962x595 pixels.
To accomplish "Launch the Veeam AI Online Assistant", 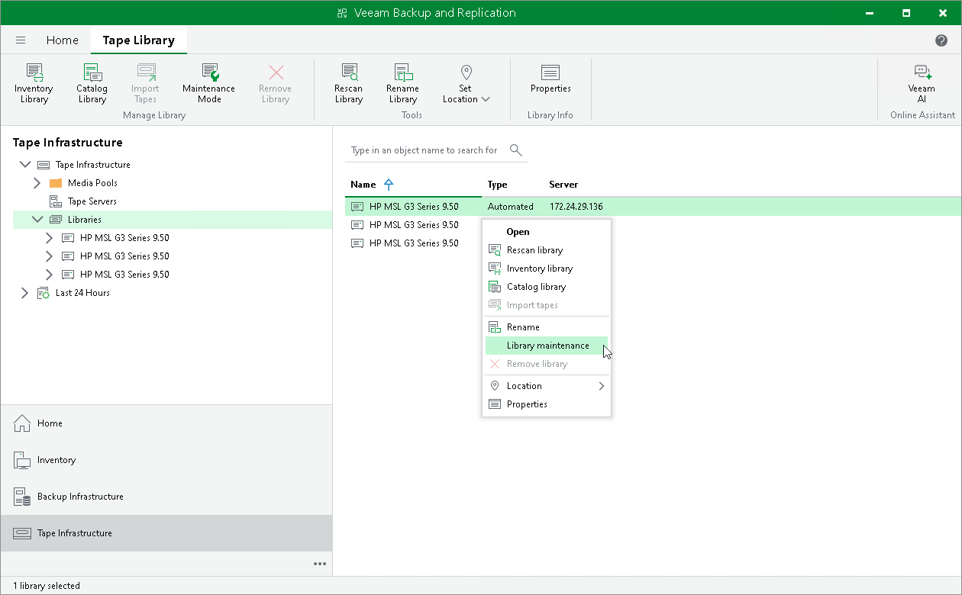I will point(922,82).
